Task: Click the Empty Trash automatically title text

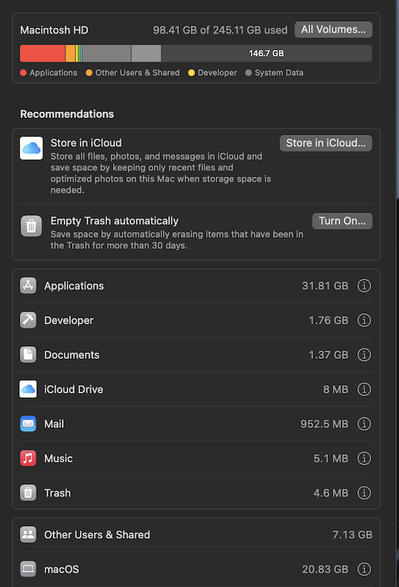Action: tap(114, 221)
